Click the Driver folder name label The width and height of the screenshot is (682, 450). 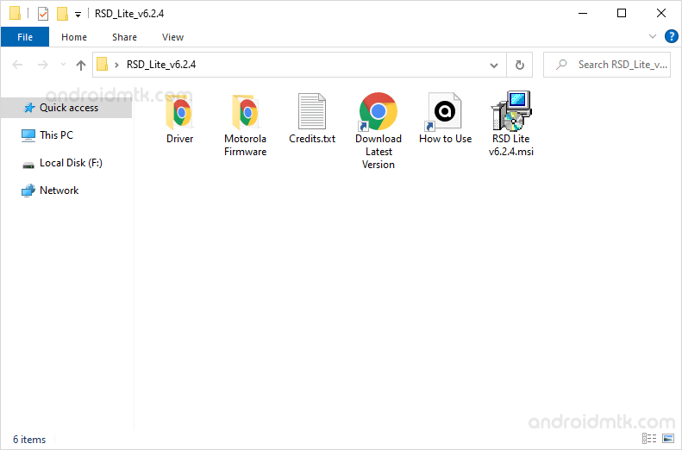click(x=179, y=139)
